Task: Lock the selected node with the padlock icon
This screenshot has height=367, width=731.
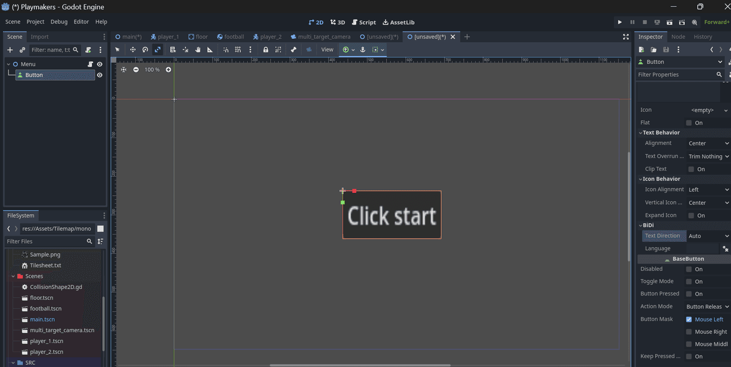Action: coord(266,50)
